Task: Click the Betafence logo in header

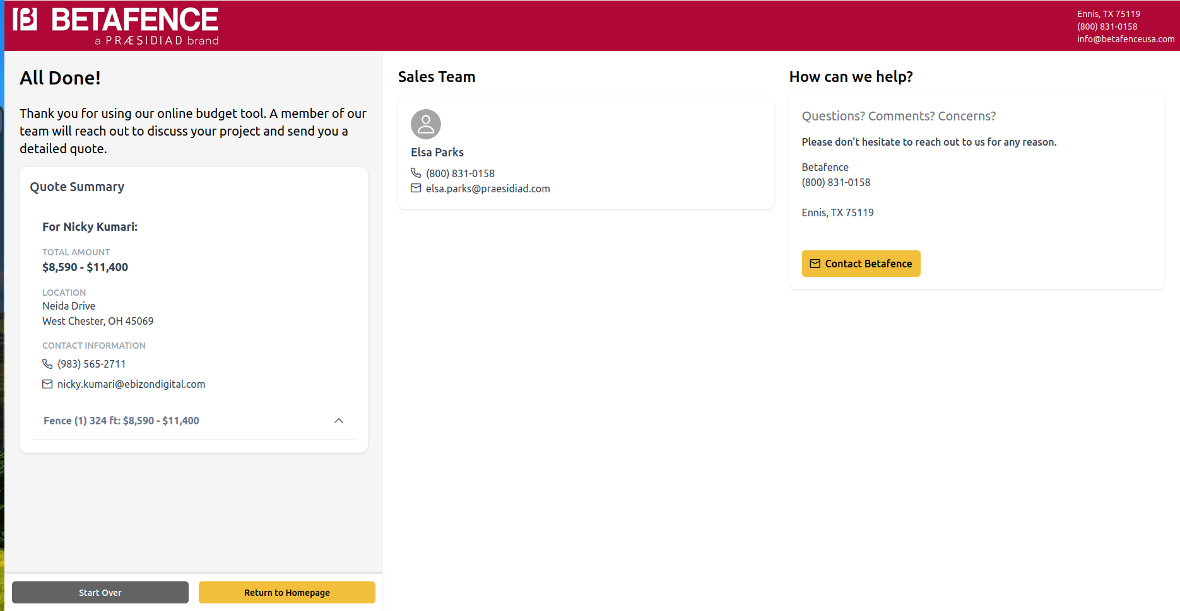Action: [116, 26]
